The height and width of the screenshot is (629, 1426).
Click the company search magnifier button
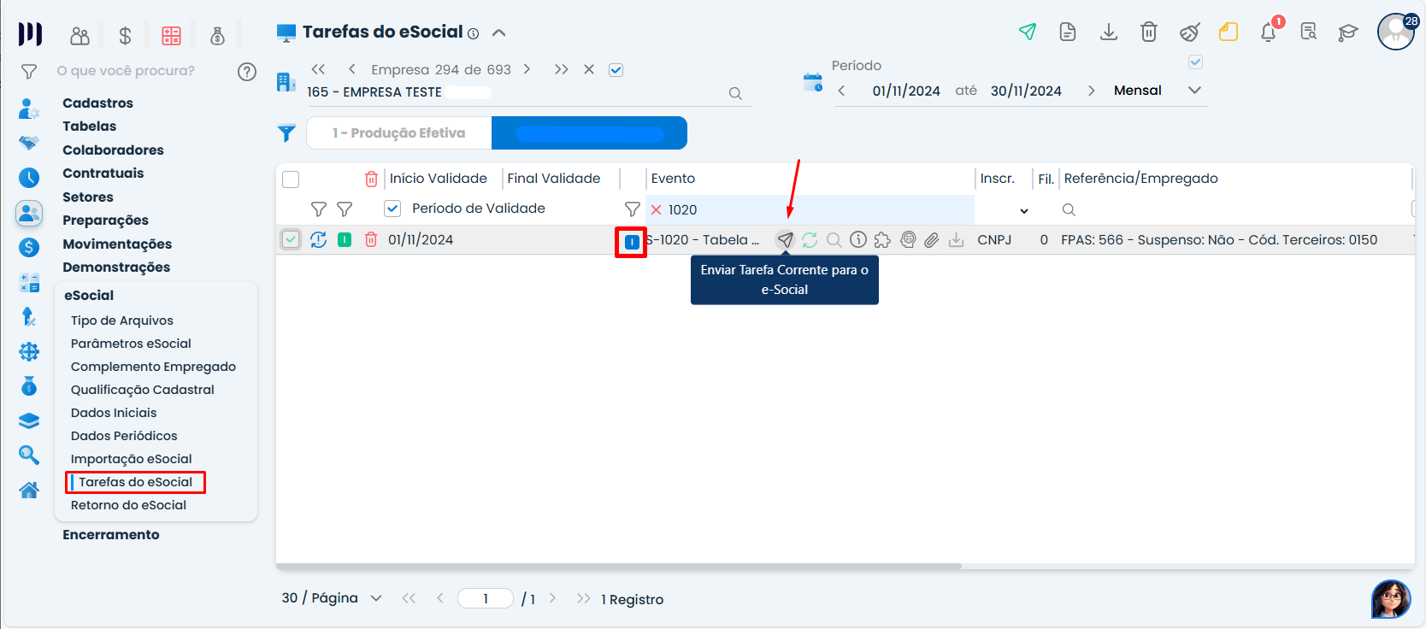click(735, 93)
